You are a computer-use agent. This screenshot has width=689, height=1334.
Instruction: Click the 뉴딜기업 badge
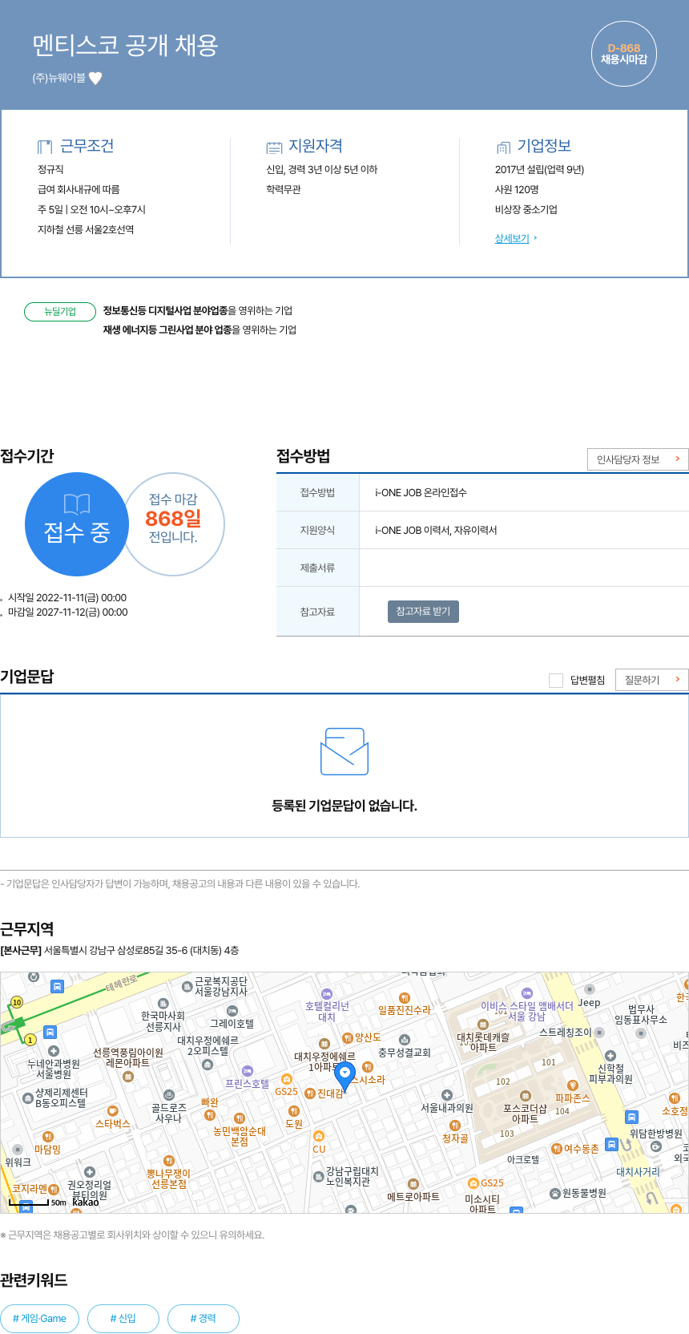tap(60, 311)
